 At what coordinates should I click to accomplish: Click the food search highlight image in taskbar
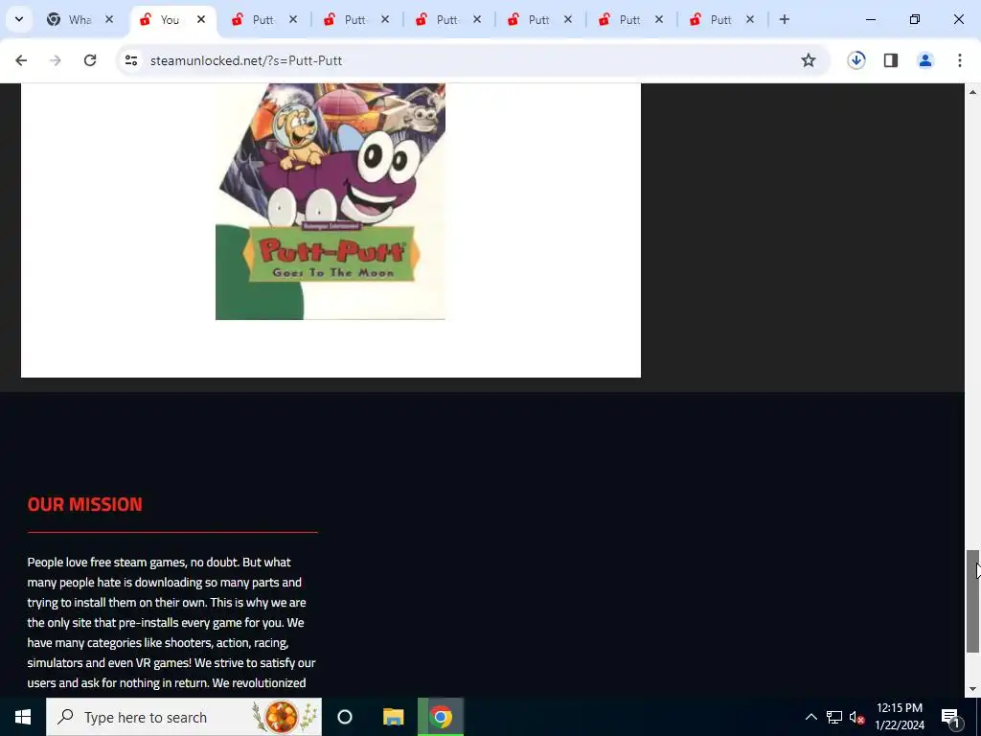(x=285, y=717)
